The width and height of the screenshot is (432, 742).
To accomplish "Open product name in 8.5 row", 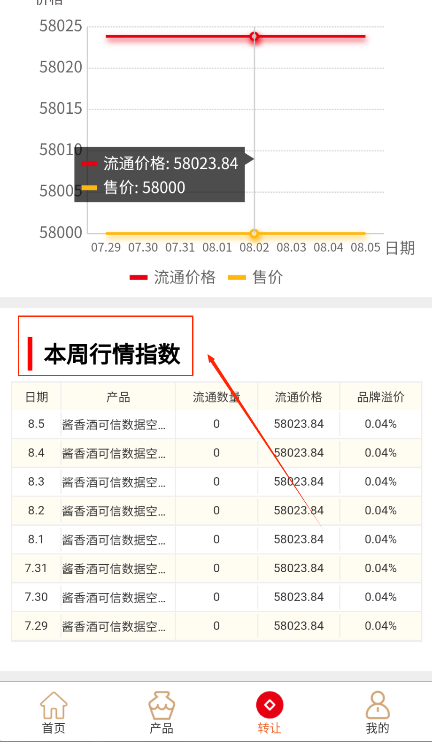I will point(114,425).
